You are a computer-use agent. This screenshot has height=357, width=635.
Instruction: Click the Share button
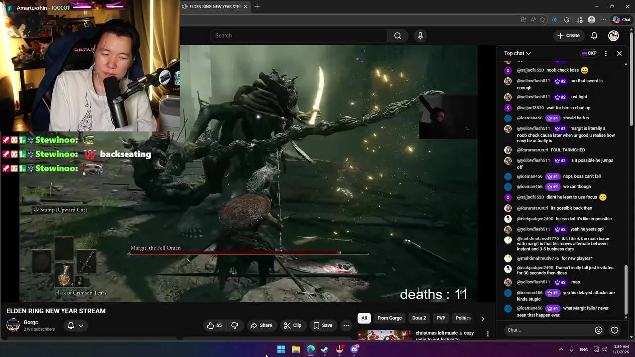point(261,325)
